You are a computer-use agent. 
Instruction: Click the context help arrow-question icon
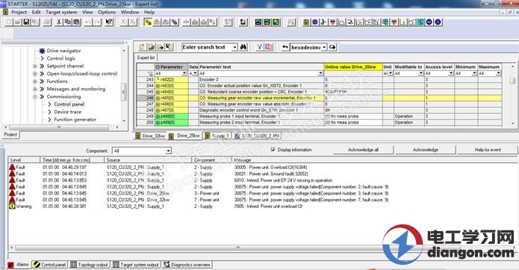(108, 22)
